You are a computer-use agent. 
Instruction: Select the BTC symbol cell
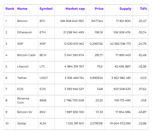pyautogui.click(x=43, y=21)
